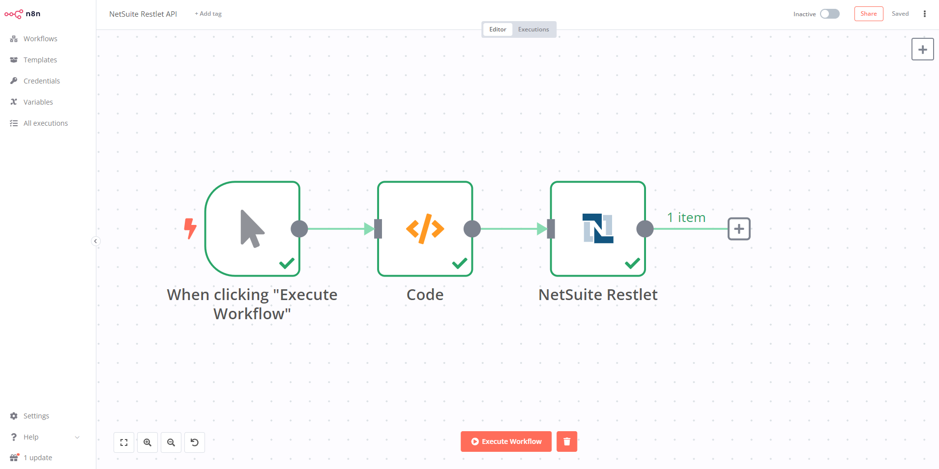939x469 pixels.
Task: Click the trigger node output connector dot
Action: point(299,229)
